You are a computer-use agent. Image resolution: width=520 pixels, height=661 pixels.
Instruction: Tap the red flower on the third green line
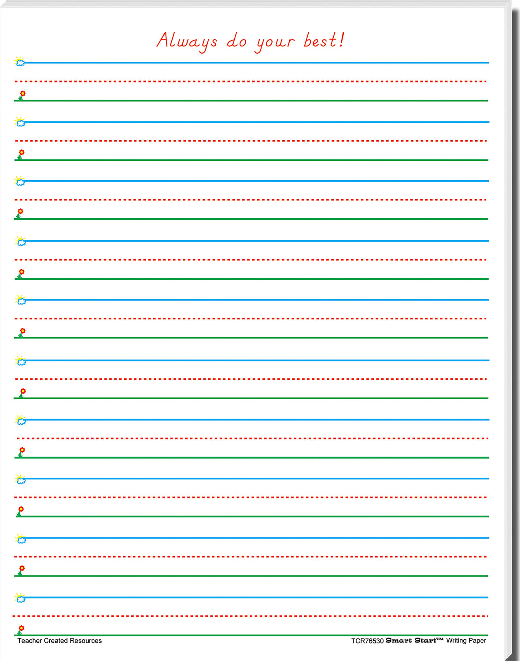(x=19, y=213)
